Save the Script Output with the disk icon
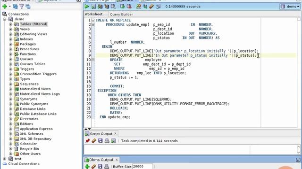This screenshot has height=169, width=302. click(x=101, y=141)
